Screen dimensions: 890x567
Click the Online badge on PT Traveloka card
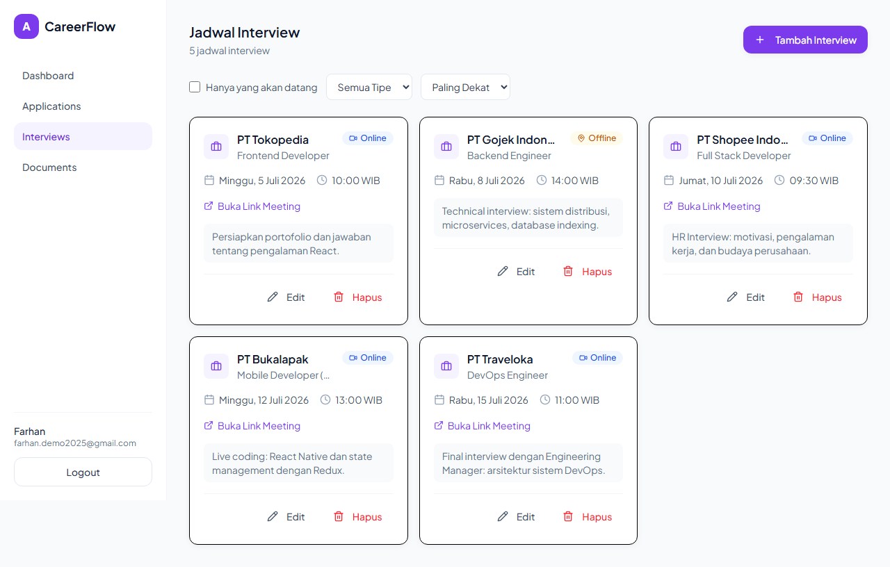click(597, 358)
